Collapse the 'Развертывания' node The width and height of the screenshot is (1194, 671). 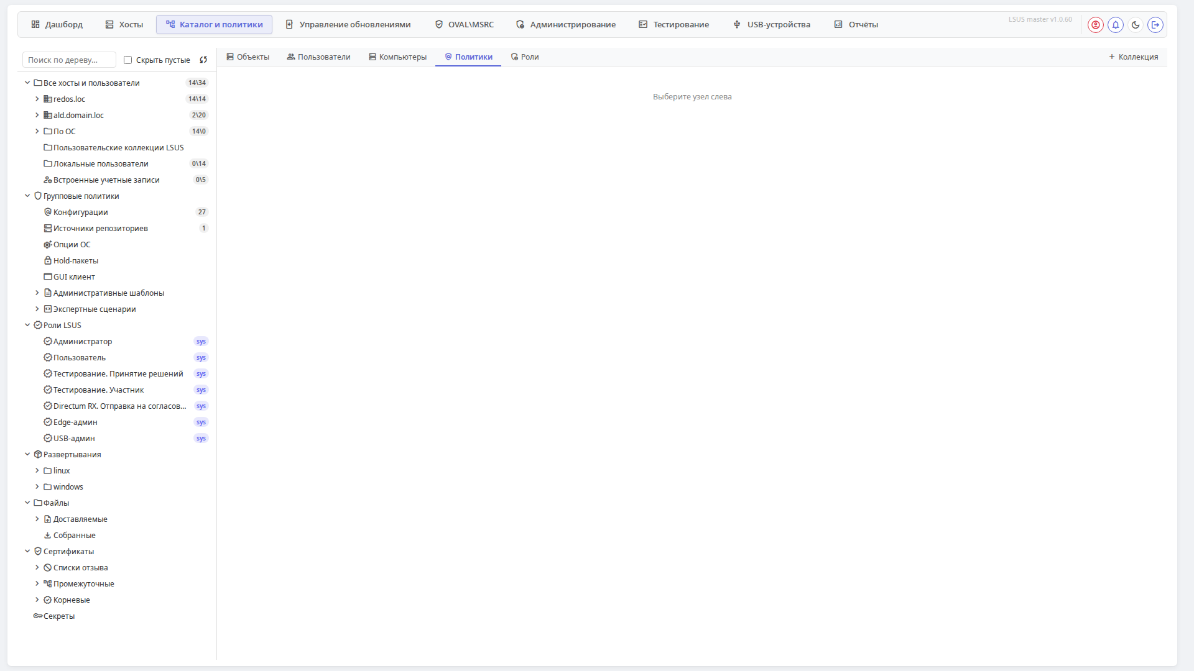[x=27, y=454]
